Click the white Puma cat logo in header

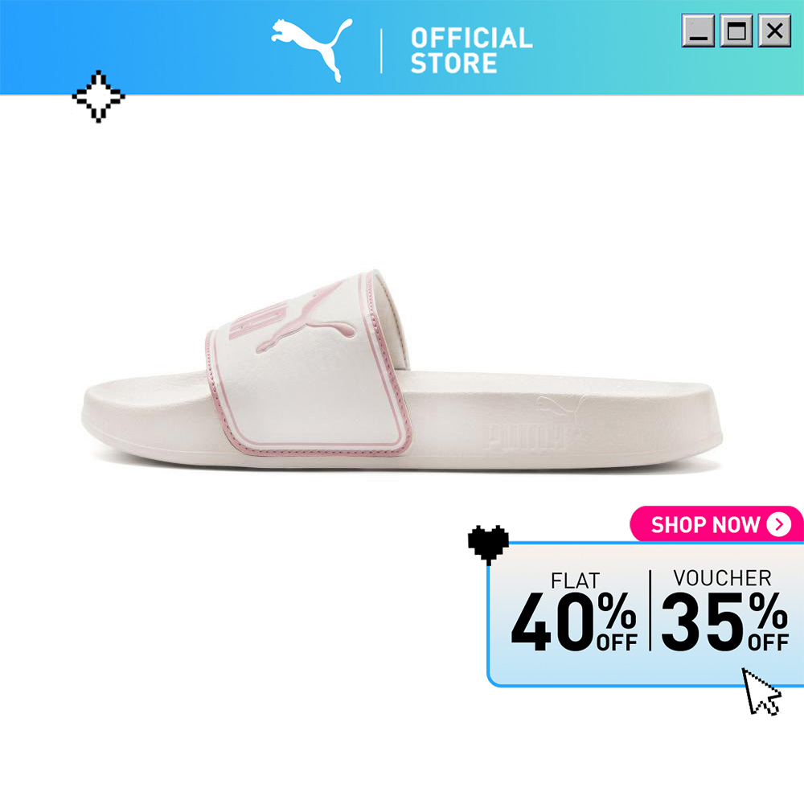pos(311,49)
